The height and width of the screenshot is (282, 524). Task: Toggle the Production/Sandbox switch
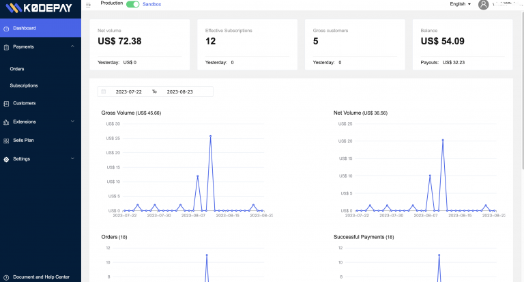132,4
